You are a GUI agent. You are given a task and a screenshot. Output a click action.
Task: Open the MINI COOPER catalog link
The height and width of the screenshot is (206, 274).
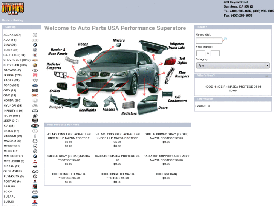tap(13, 156)
